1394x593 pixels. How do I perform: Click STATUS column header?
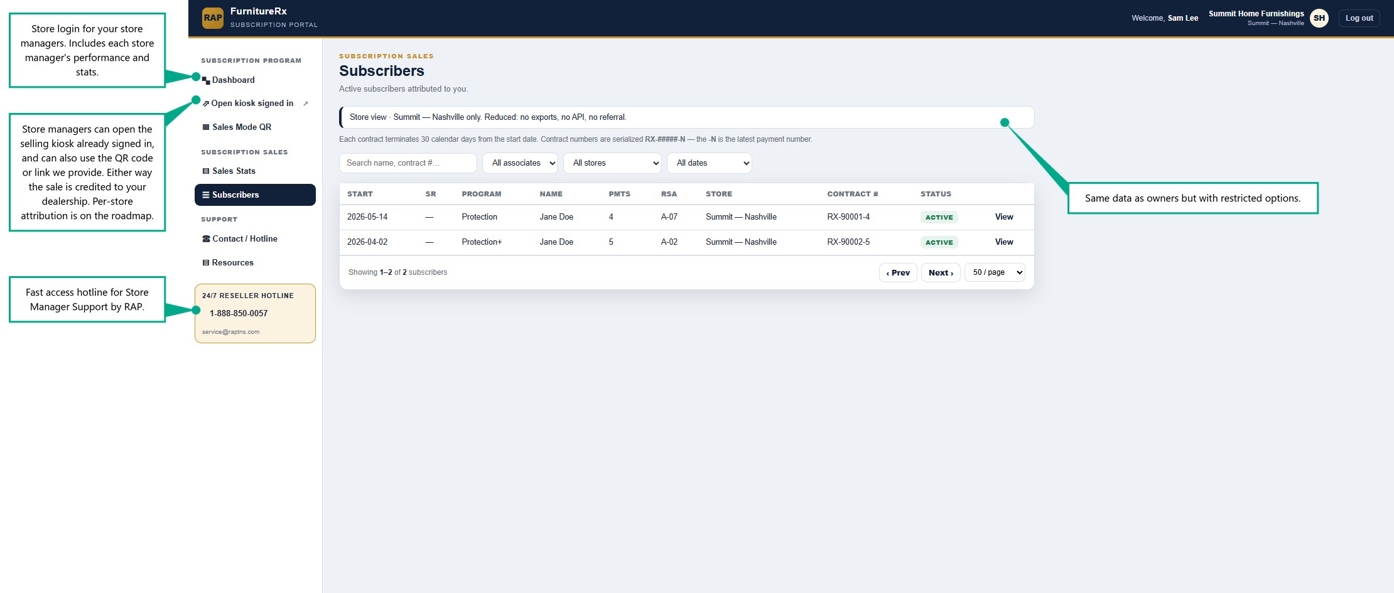(x=936, y=194)
